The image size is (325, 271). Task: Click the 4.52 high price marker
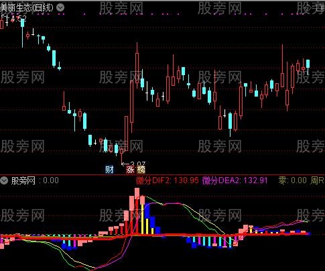(x=19, y=19)
